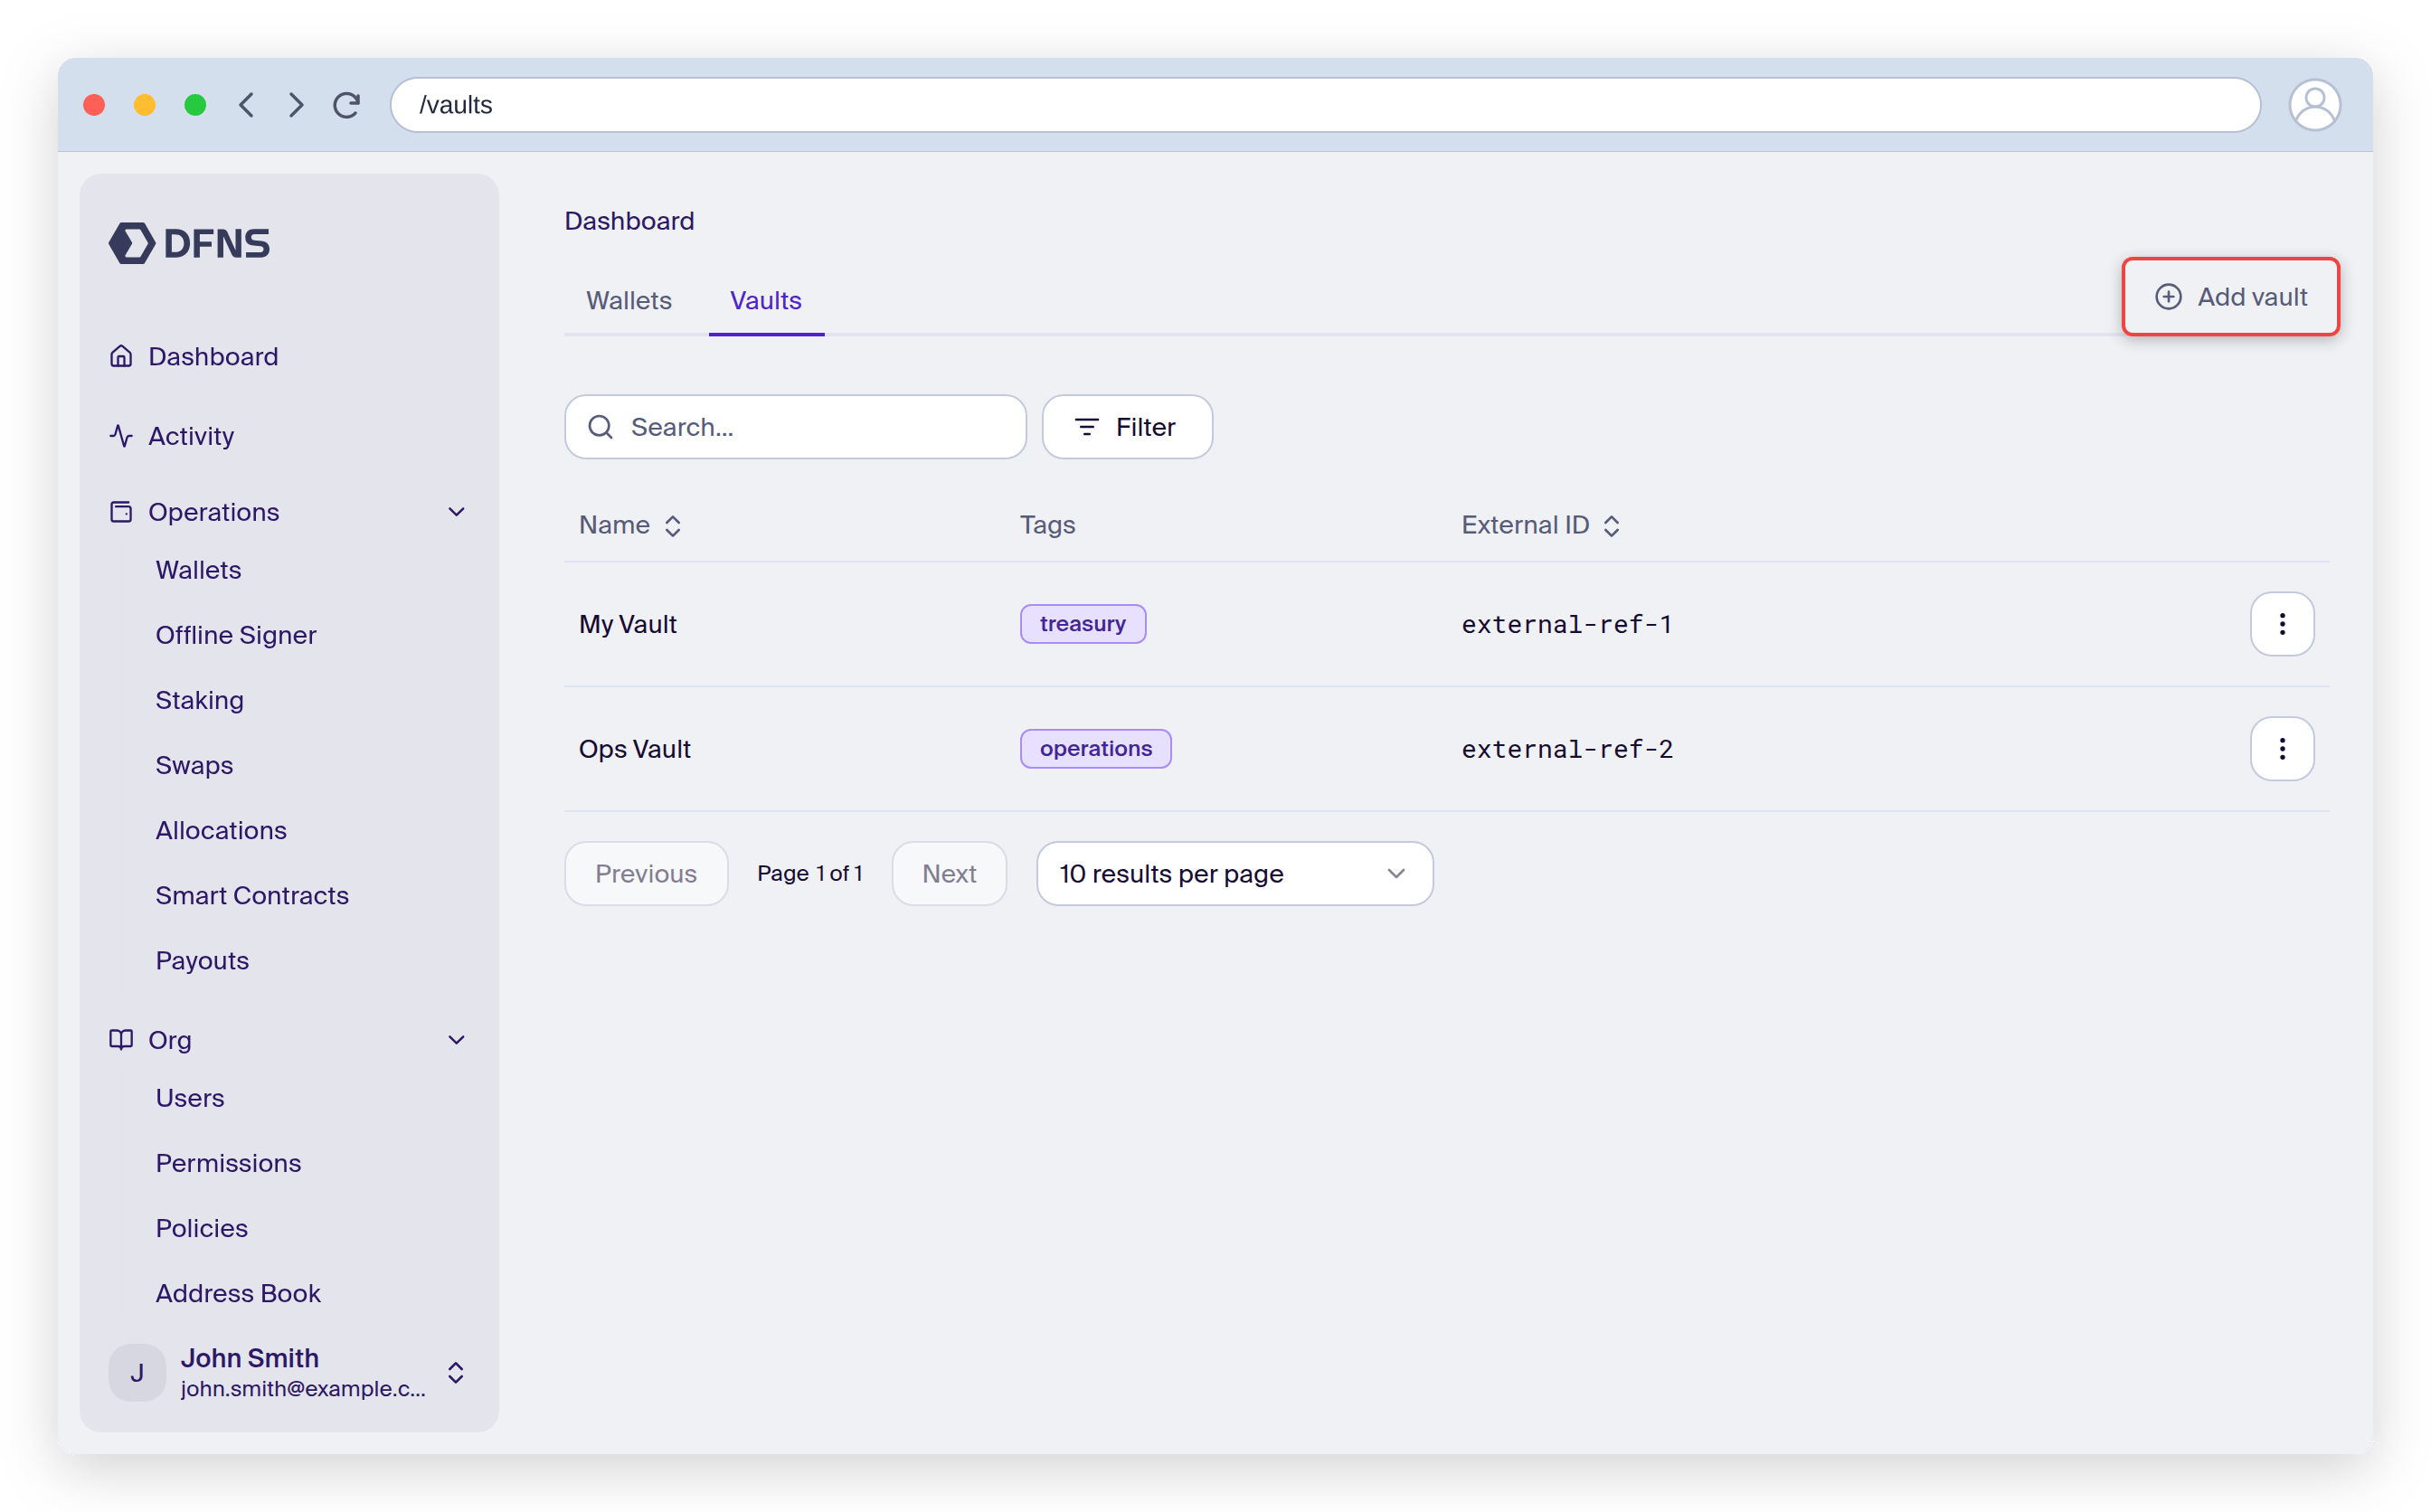Expand the John Smith account switcher

pyautogui.click(x=456, y=1373)
